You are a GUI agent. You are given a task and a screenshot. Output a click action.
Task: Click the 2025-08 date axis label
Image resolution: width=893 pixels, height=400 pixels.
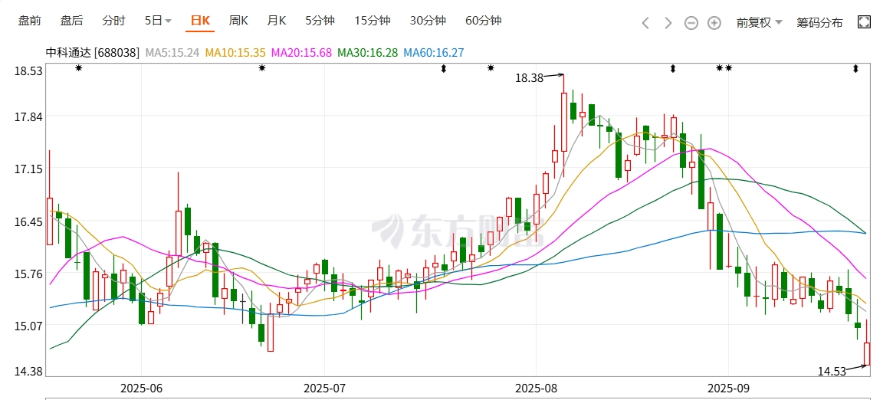[536, 389]
